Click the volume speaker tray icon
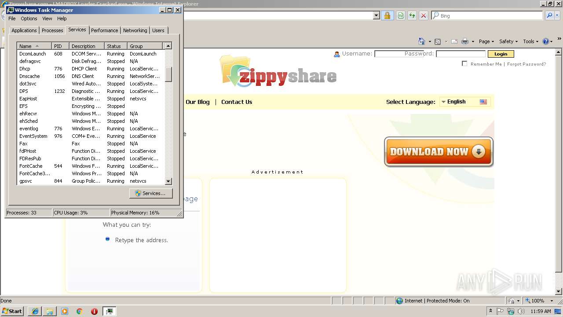This screenshot has height=317, width=563. coord(521,311)
